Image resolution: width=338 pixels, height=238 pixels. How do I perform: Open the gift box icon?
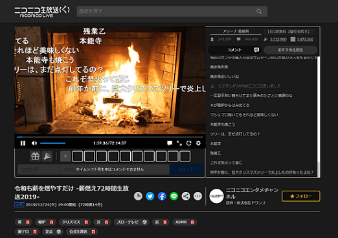35,156
